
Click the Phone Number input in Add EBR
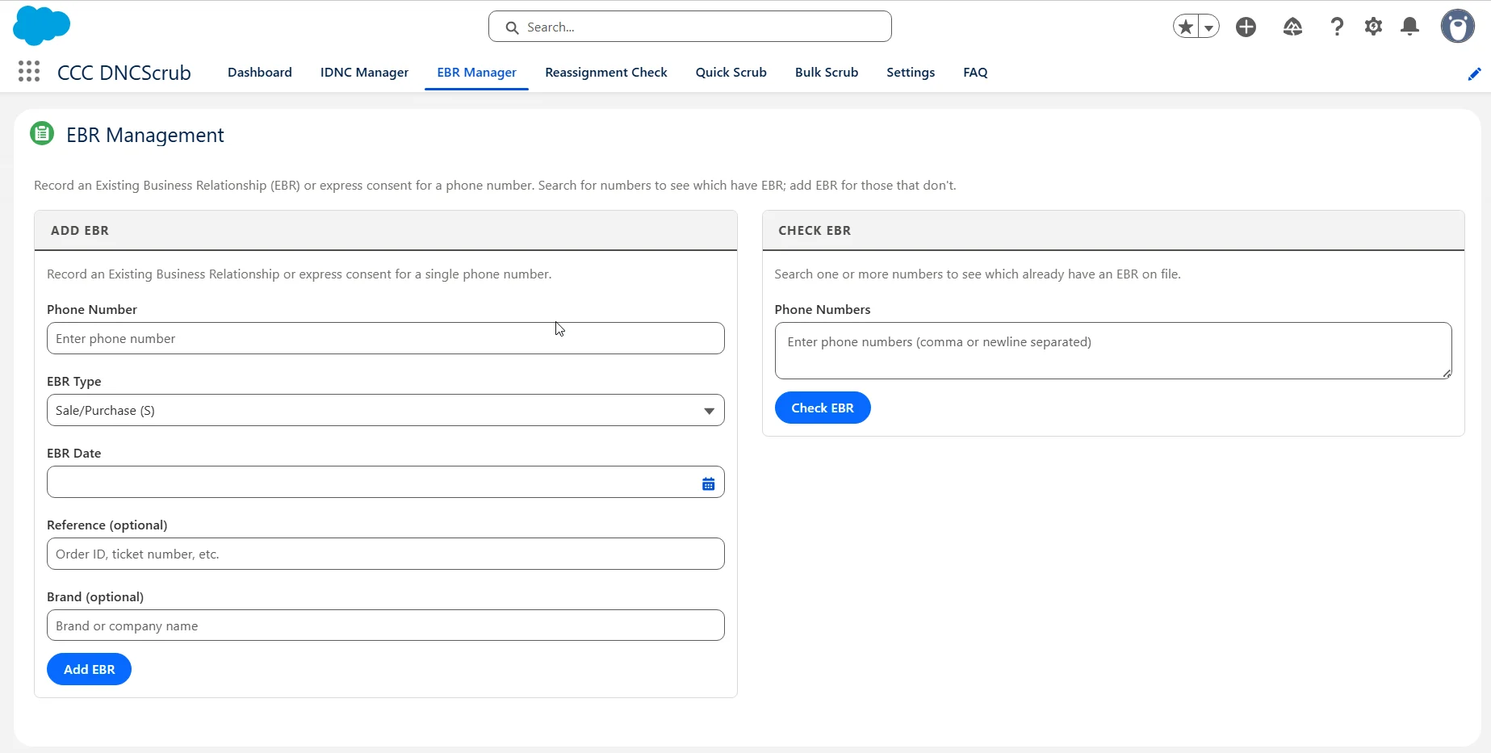[386, 338]
